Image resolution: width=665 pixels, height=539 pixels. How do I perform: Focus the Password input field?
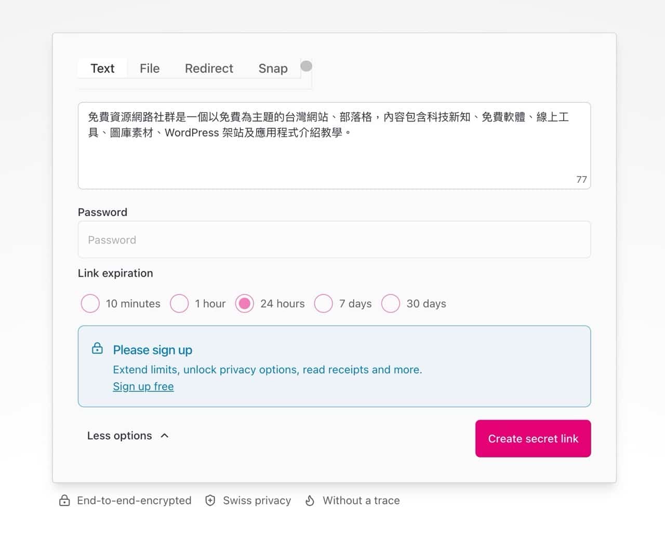coord(334,240)
